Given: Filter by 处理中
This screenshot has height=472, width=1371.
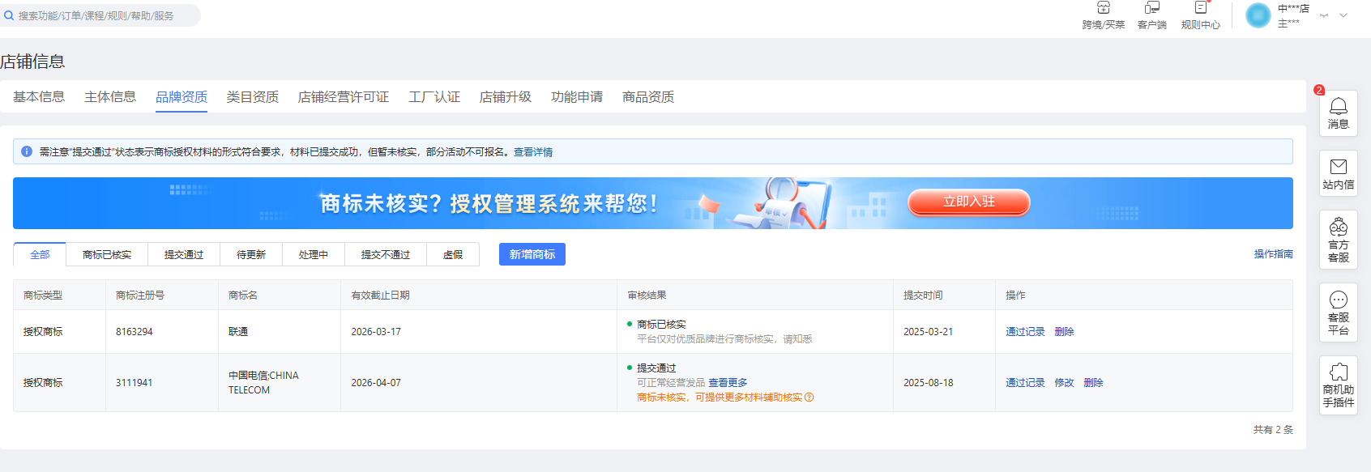Looking at the screenshot, I should coord(314,255).
